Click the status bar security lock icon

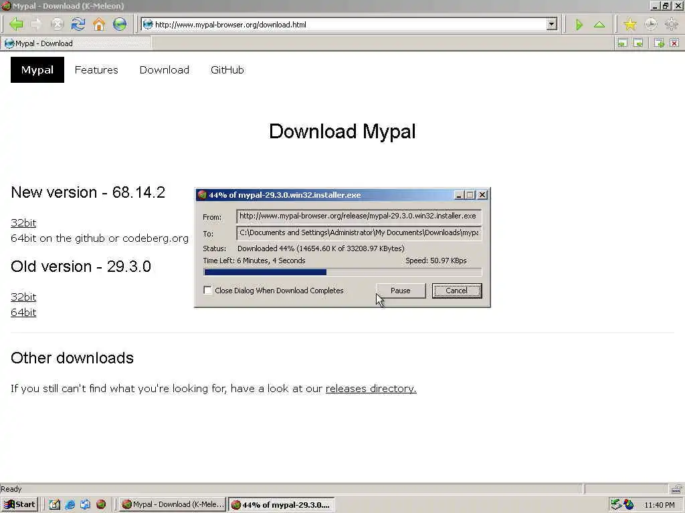[676, 488]
